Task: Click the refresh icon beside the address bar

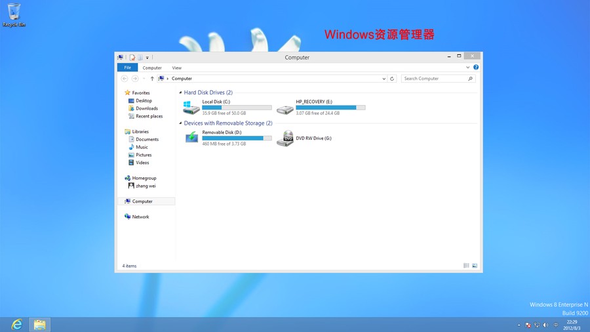Action: tap(392, 79)
